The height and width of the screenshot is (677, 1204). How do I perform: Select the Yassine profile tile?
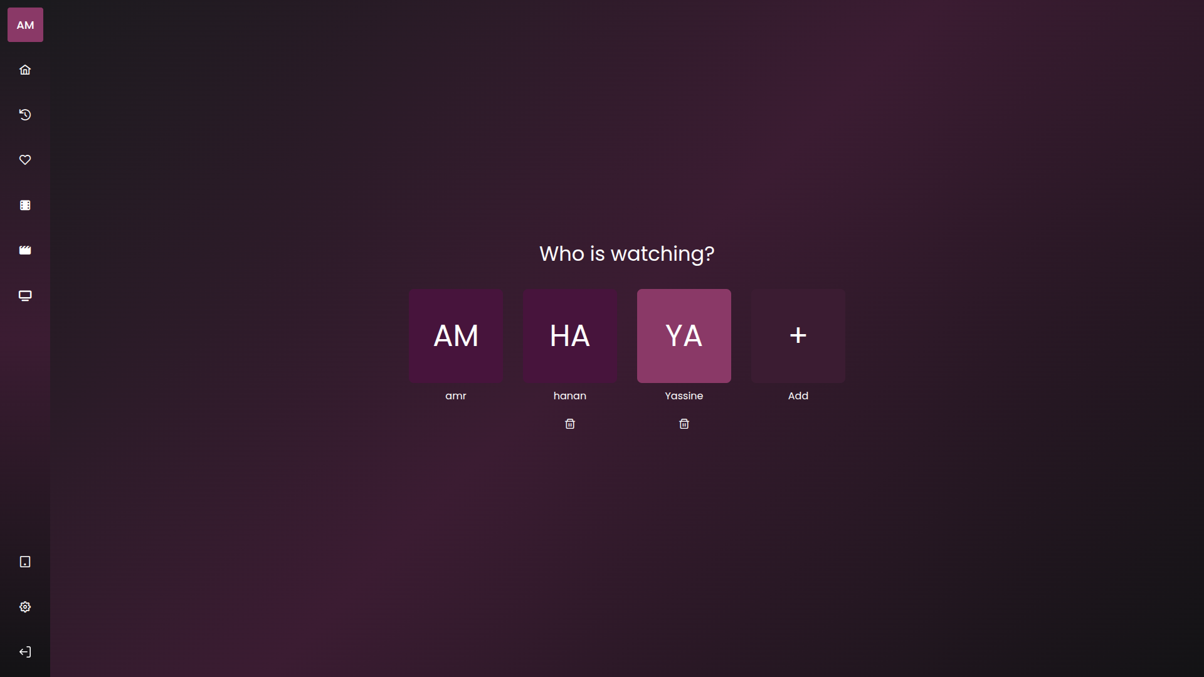coord(684,336)
